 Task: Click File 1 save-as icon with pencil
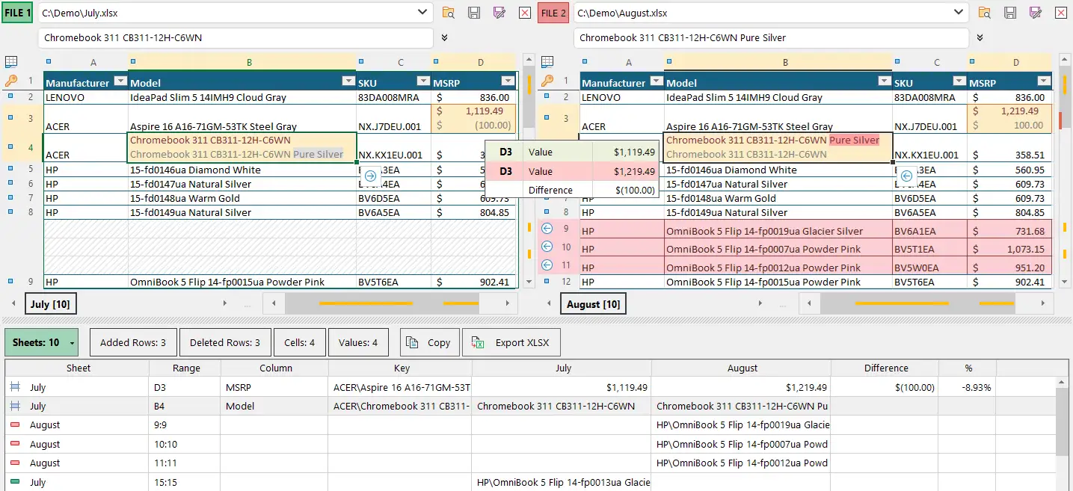[x=499, y=13]
